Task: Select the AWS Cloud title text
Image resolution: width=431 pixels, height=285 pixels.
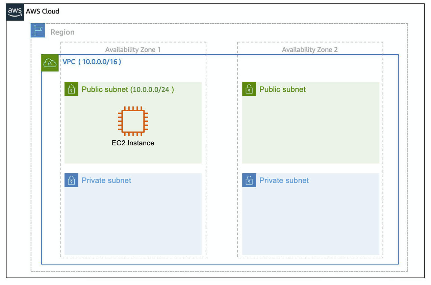Action: point(43,11)
